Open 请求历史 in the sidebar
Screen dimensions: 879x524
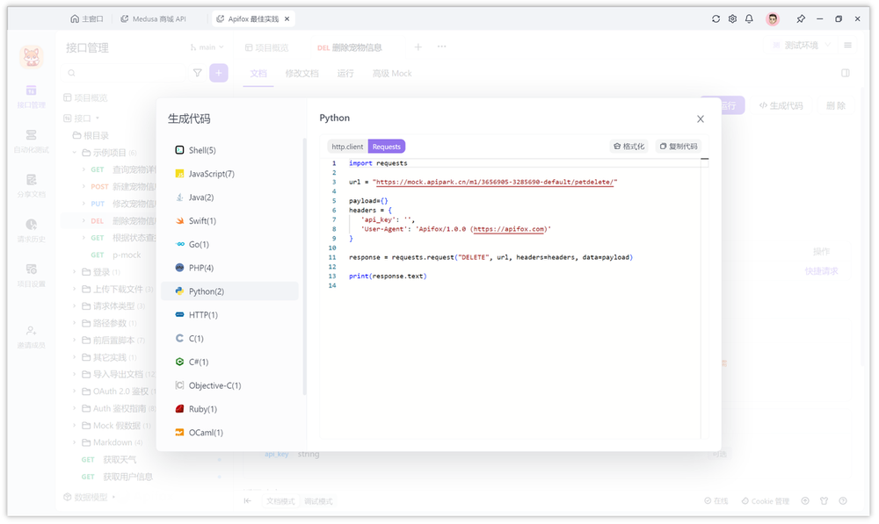click(32, 226)
